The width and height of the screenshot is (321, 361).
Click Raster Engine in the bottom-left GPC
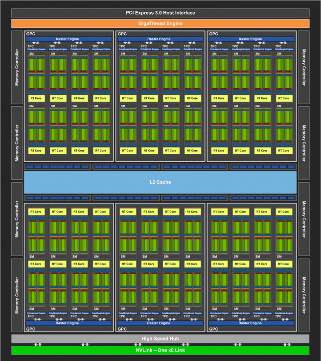coord(69,323)
